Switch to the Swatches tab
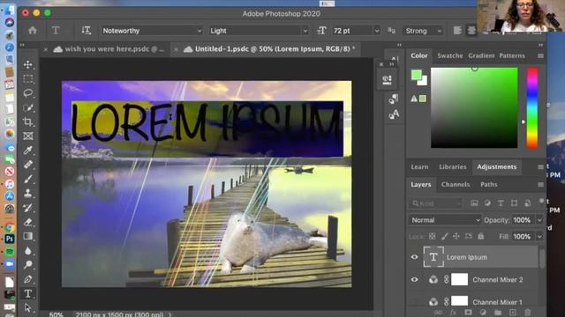 tap(449, 55)
